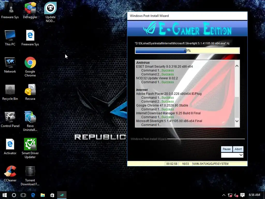Open the CCleaner desktop icon
The height and width of the screenshot is (199, 265).
coord(10,174)
